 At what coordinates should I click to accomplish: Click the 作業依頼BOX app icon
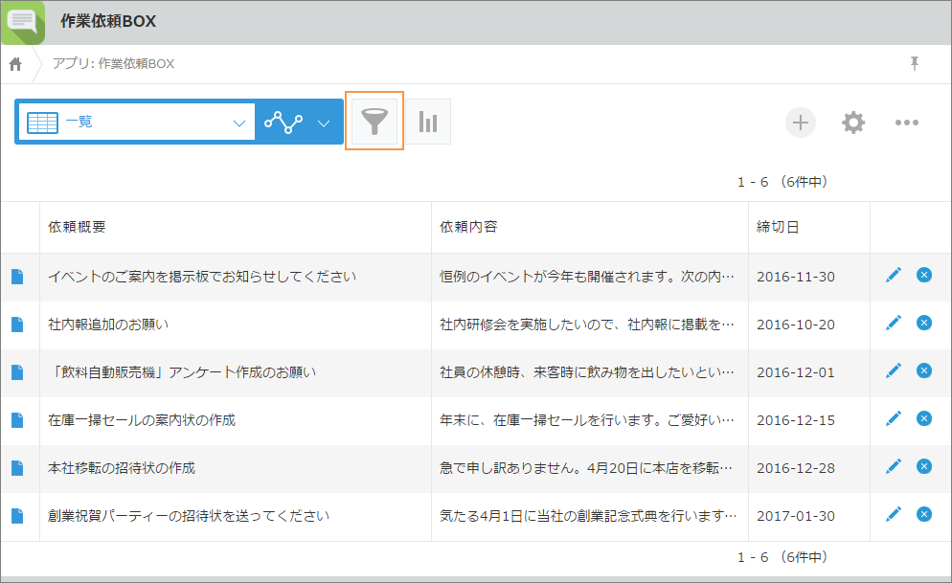[23, 22]
